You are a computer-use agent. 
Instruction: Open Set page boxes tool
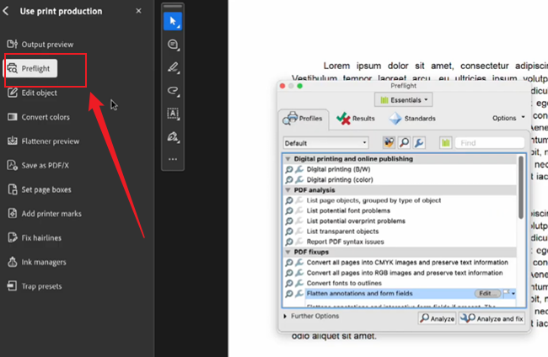click(39, 189)
